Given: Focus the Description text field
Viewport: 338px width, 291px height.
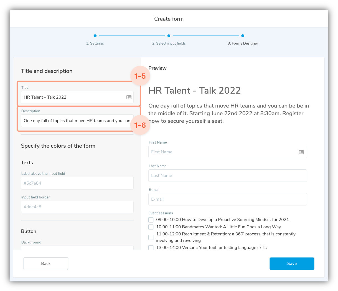Looking at the screenshot, I should tap(75, 121).
